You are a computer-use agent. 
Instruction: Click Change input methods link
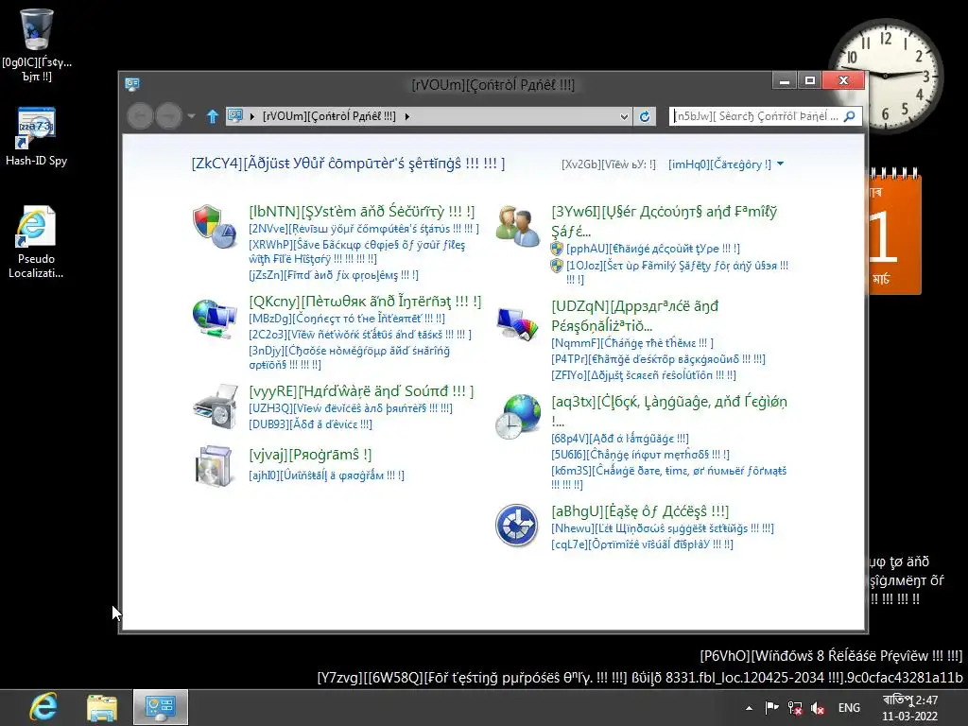click(x=640, y=455)
